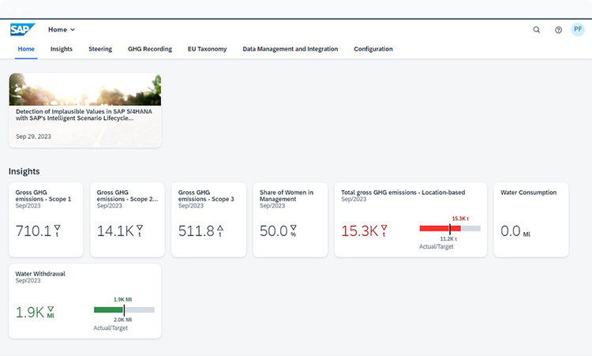592x356 pixels.
Task: Go to Data Management and Integration tab
Action: point(290,49)
